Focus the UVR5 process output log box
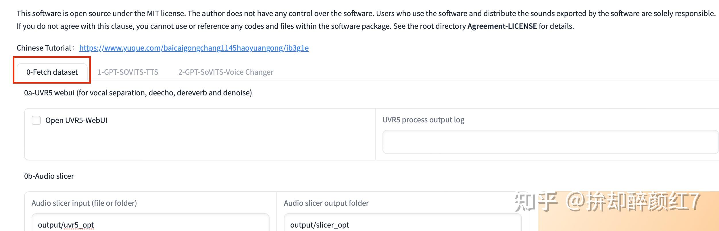This screenshot has width=719, height=231. (550, 142)
